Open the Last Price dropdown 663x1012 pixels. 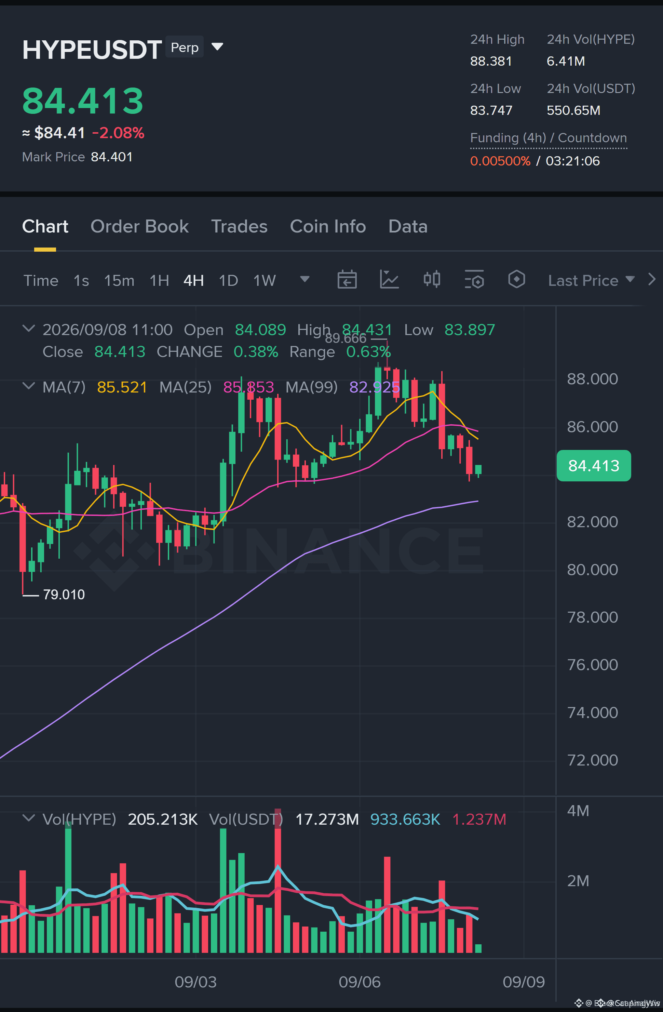[x=591, y=280]
